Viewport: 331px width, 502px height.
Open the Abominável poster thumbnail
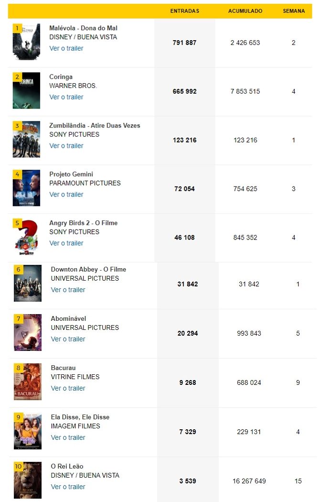[28, 333]
